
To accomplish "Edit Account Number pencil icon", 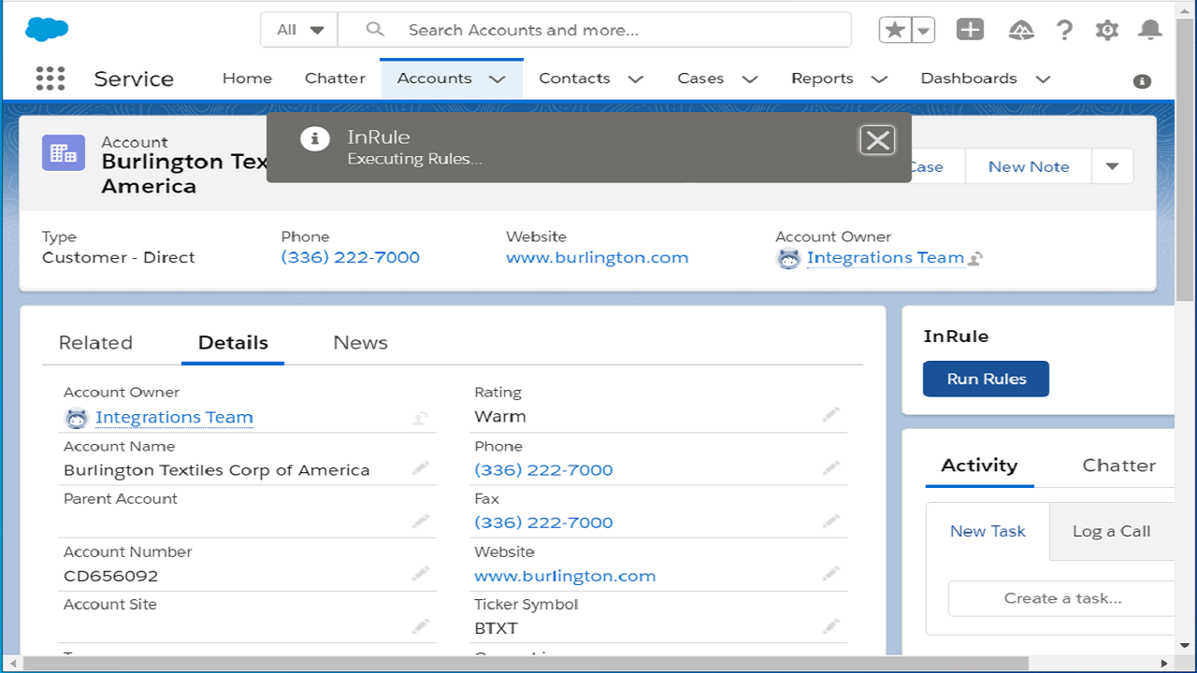I will click(421, 573).
